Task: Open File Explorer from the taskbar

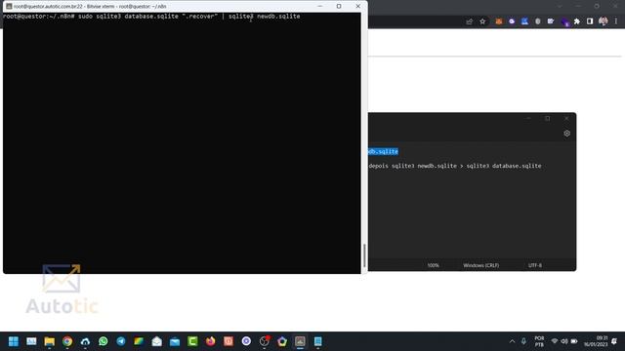Action: 50,341
